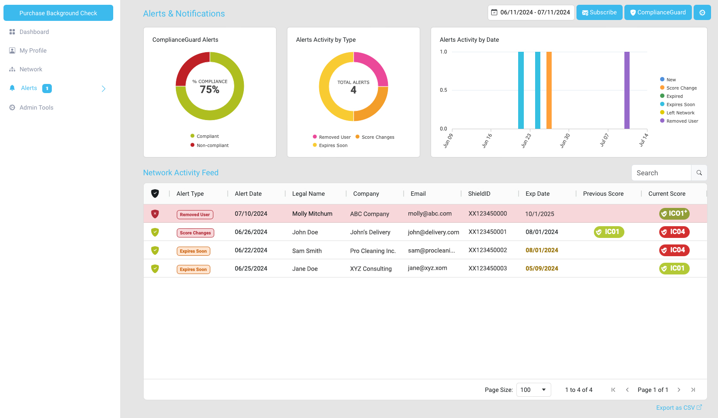Toggle Left Network series in legend
The image size is (718, 418).
click(677, 113)
